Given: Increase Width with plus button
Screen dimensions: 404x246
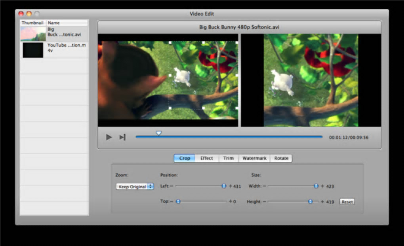Looking at the screenshot, I should pos(322,186).
